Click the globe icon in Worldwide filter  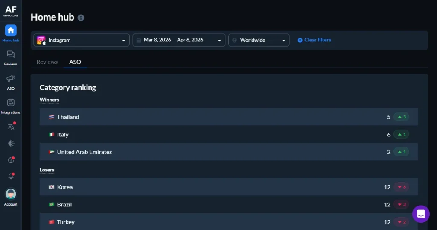tap(235, 40)
